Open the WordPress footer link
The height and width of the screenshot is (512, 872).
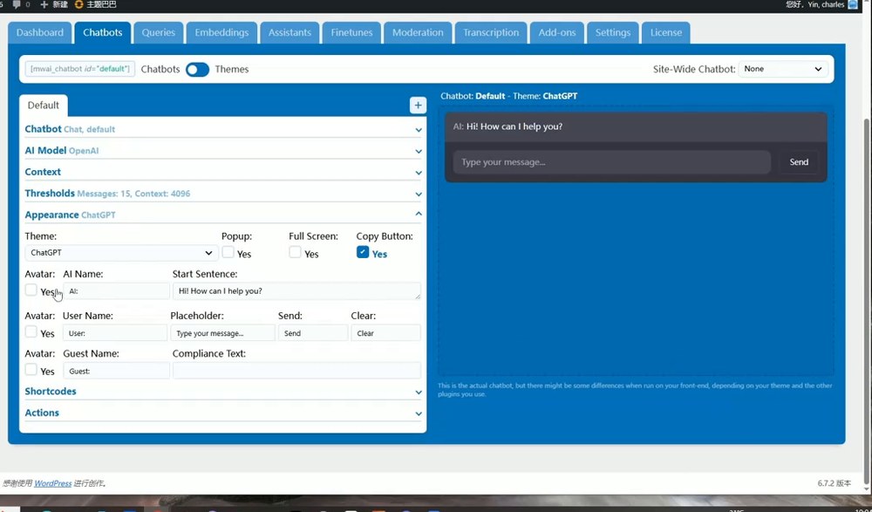[x=53, y=483]
